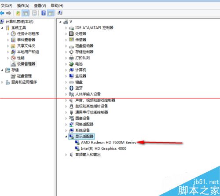Screen dimensions: 220x196
Task: Click the 存储控制器 icon
Action: click(71, 52)
